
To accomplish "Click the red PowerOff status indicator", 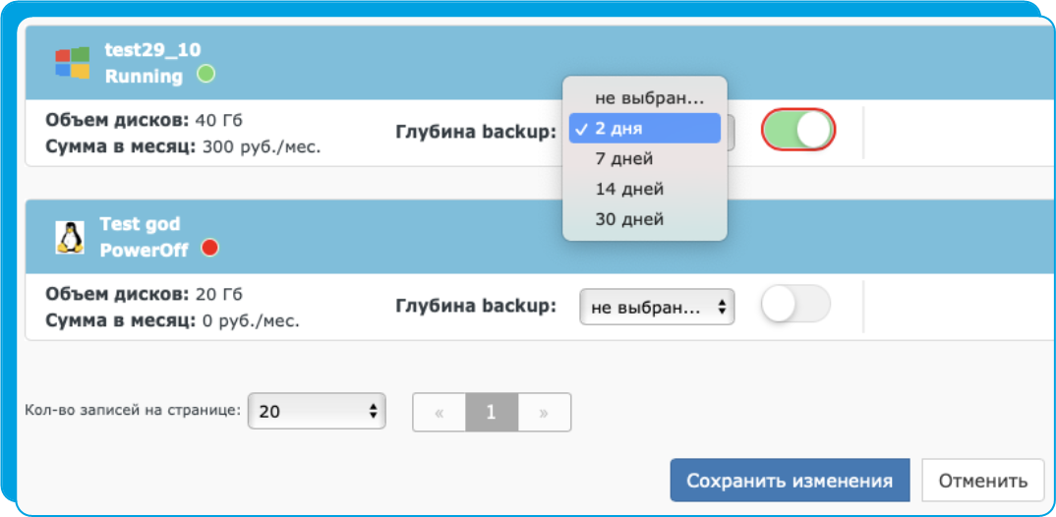I will coord(210,249).
